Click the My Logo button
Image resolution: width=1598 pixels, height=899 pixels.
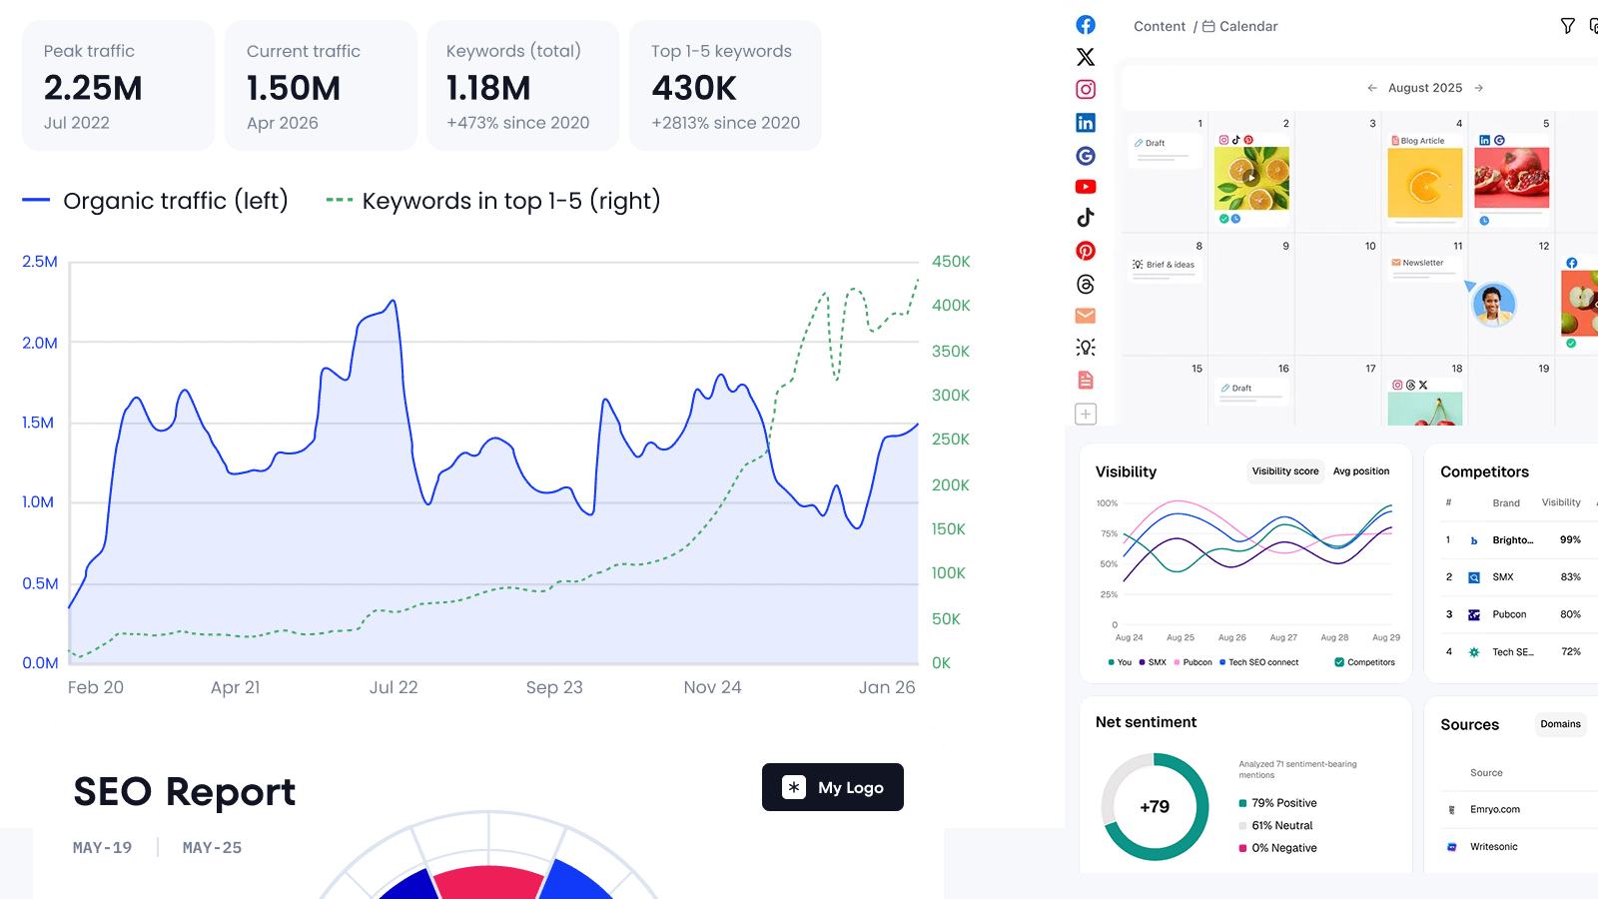pos(833,787)
